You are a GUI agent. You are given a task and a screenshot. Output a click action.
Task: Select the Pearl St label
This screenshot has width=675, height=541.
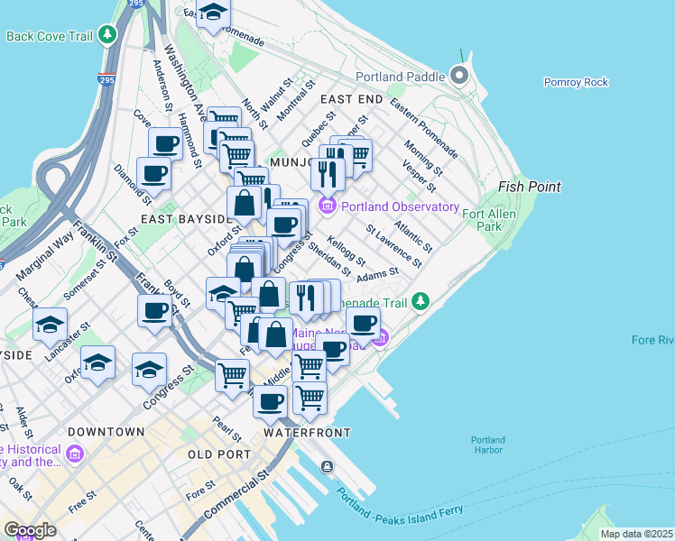coord(227,429)
